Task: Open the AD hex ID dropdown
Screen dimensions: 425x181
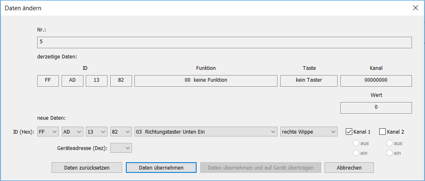Action: tap(72, 132)
